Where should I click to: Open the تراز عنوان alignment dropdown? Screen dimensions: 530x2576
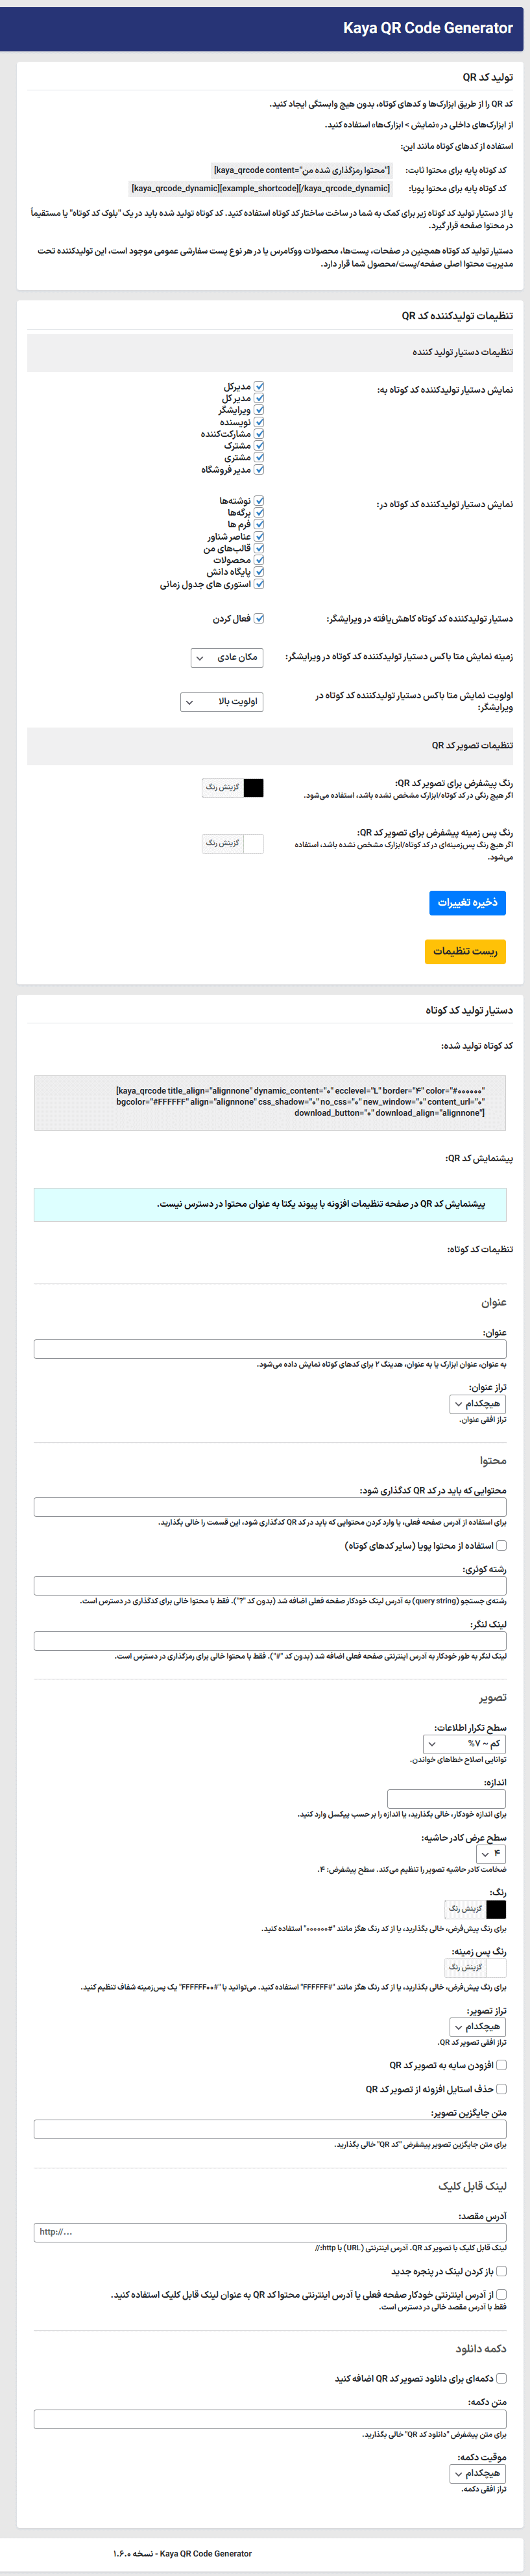point(478,1404)
